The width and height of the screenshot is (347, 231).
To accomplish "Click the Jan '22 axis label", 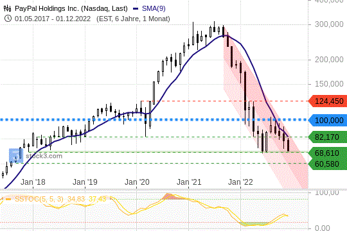I will (240, 182).
